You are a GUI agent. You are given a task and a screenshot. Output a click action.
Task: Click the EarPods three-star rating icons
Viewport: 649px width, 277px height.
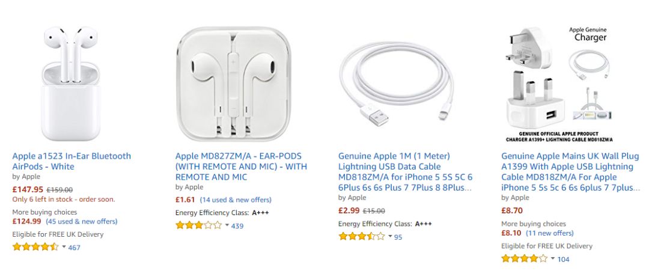click(x=199, y=226)
